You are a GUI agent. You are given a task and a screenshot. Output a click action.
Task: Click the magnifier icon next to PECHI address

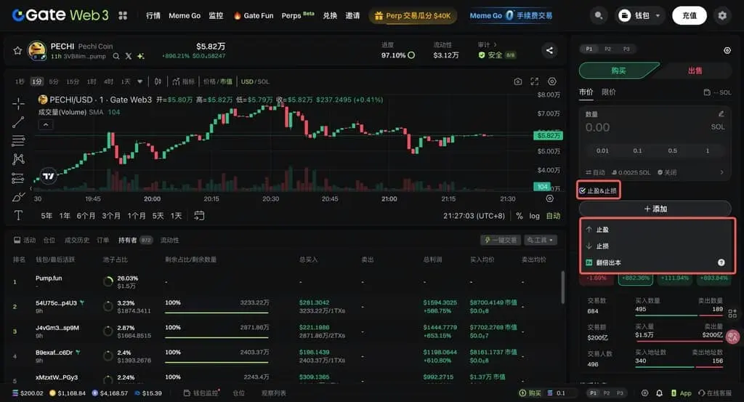pyautogui.click(x=116, y=56)
